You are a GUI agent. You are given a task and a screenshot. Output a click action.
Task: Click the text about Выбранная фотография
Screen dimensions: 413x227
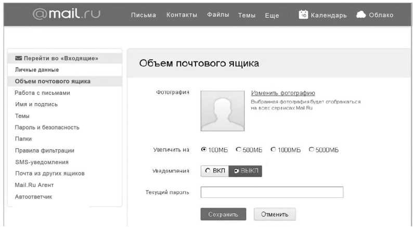pyautogui.click(x=305, y=105)
